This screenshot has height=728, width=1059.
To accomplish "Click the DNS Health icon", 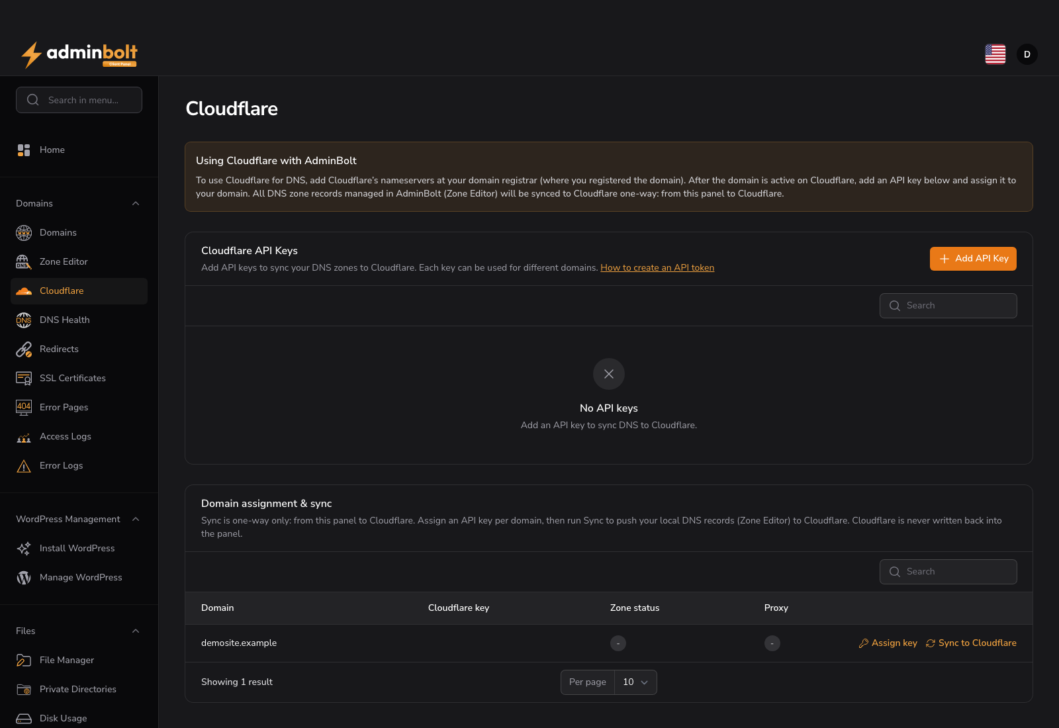I will [x=24, y=320].
